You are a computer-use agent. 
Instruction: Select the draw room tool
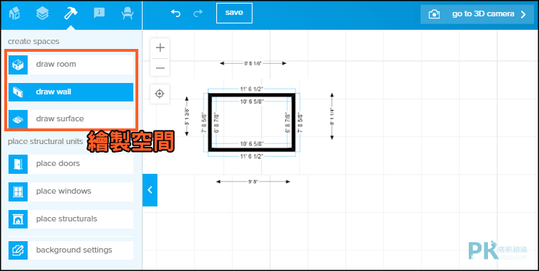click(71, 65)
